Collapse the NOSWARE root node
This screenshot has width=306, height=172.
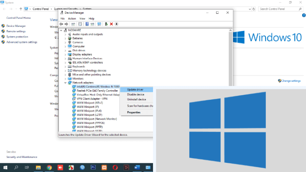pyautogui.click(x=61, y=30)
